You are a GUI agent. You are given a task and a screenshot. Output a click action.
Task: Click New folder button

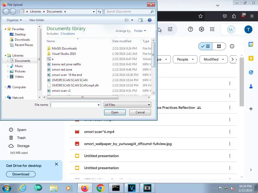click(x=37, y=20)
